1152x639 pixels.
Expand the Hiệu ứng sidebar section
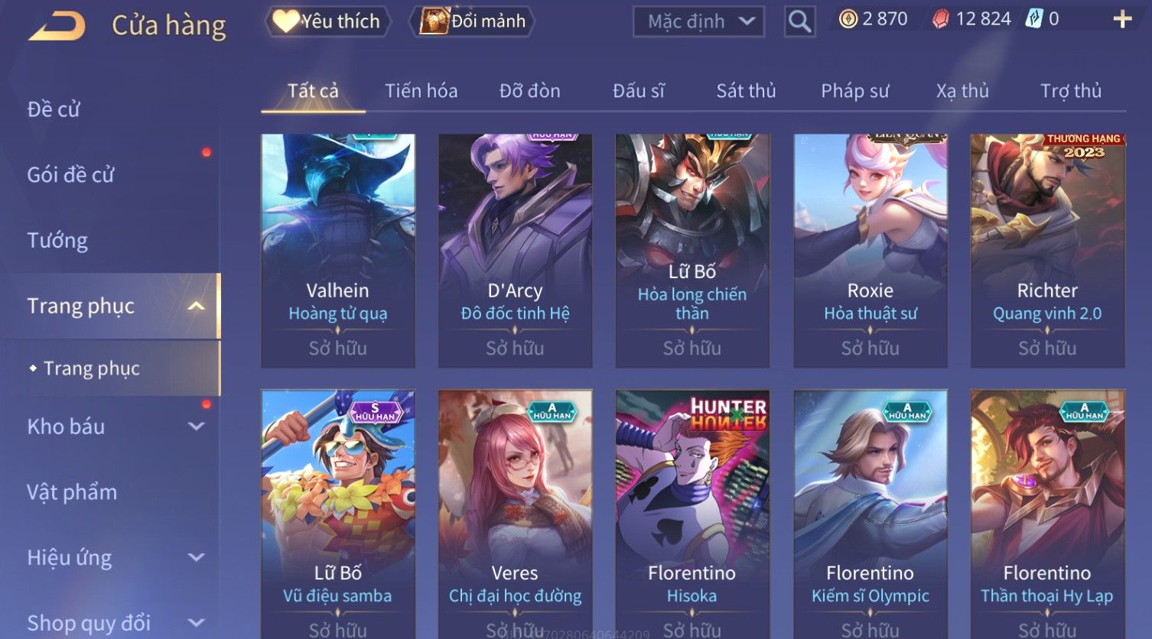[x=197, y=557]
